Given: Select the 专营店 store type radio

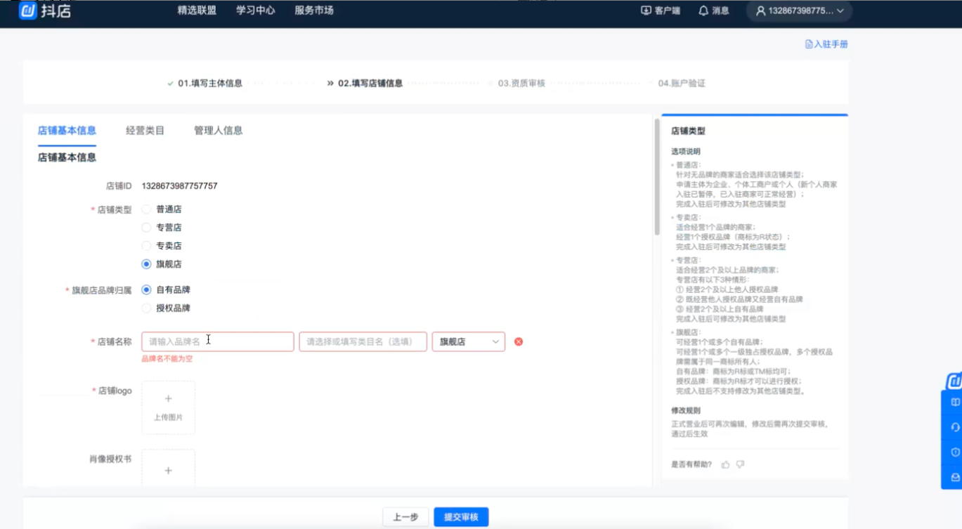Looking at the screenshot, I should coord(146,228).
